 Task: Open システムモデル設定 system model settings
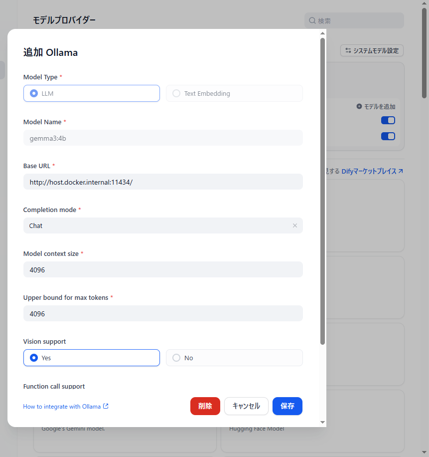click(372, 50)
